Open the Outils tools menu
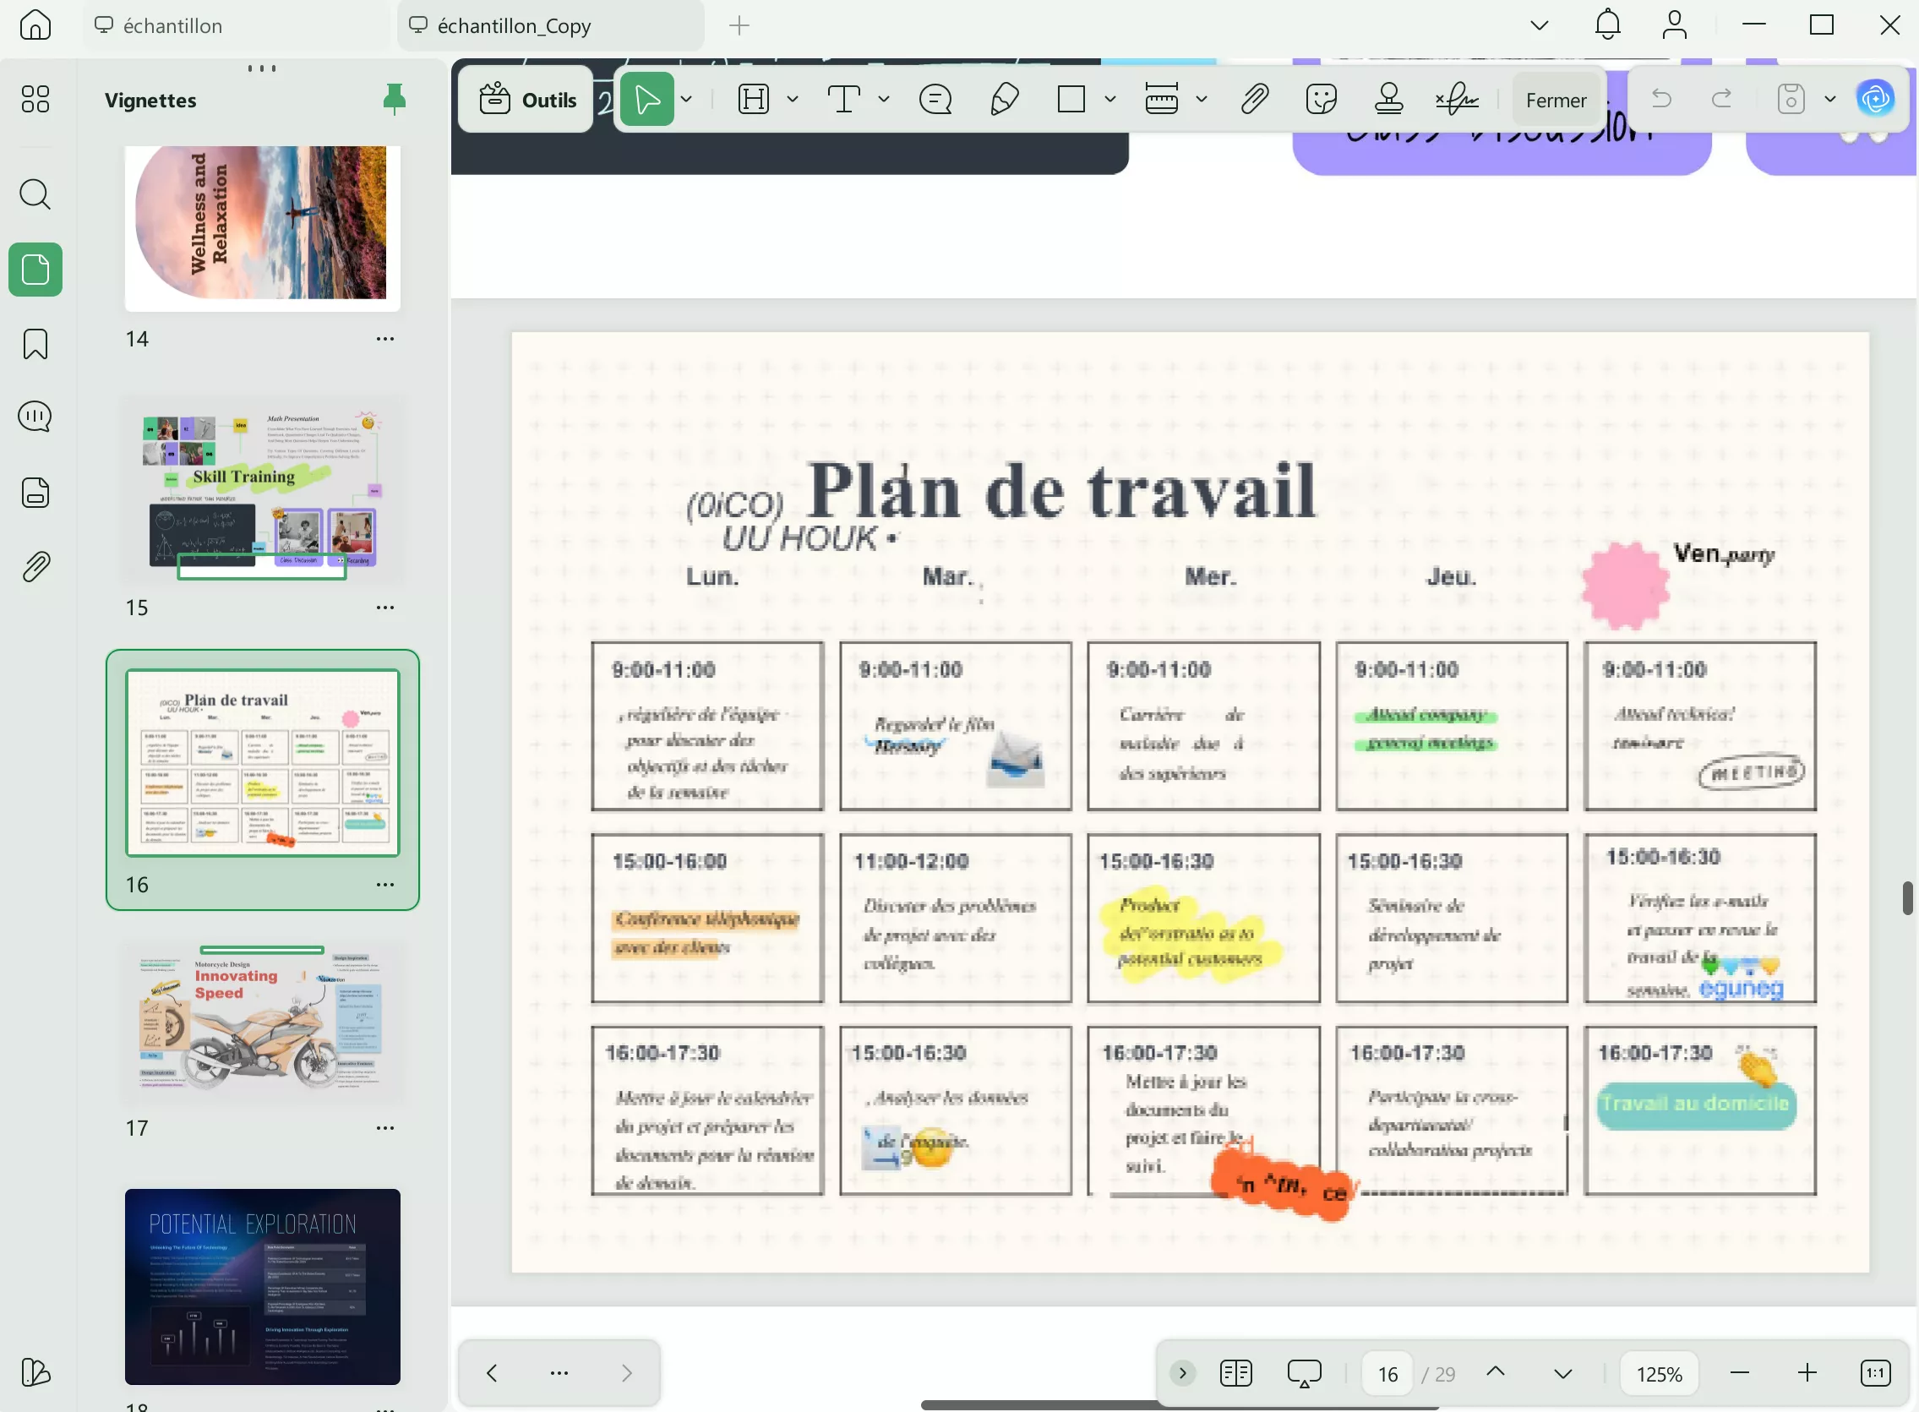 [x=527, y=99]
